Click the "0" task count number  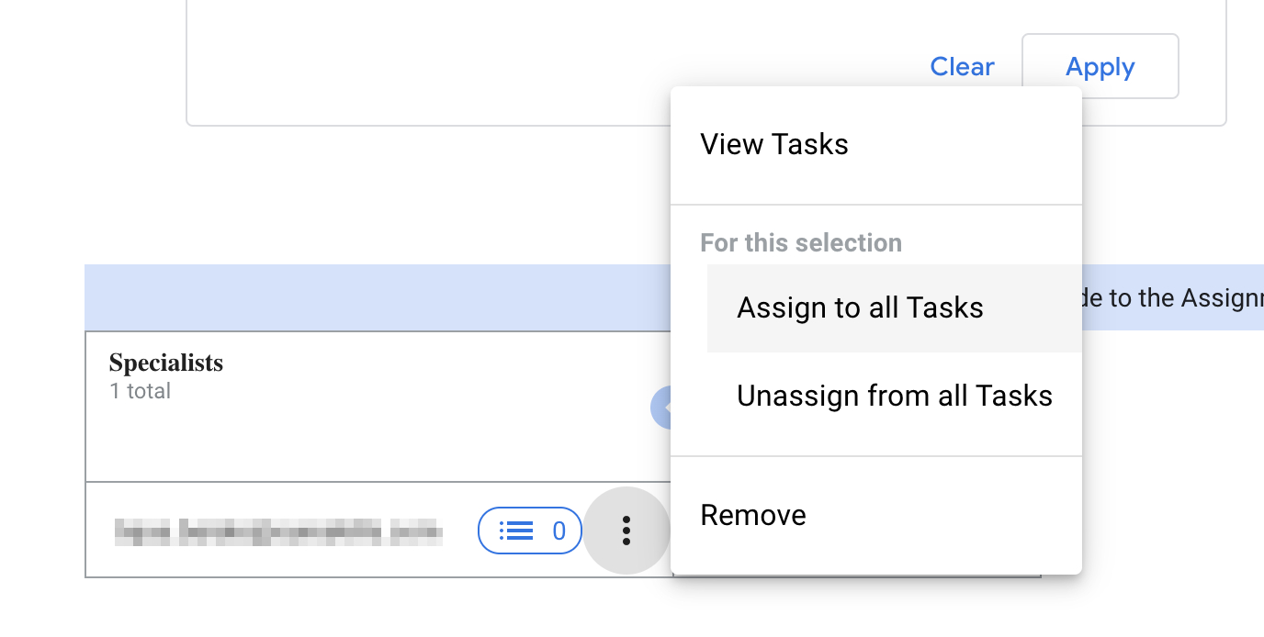coord(559,531)
